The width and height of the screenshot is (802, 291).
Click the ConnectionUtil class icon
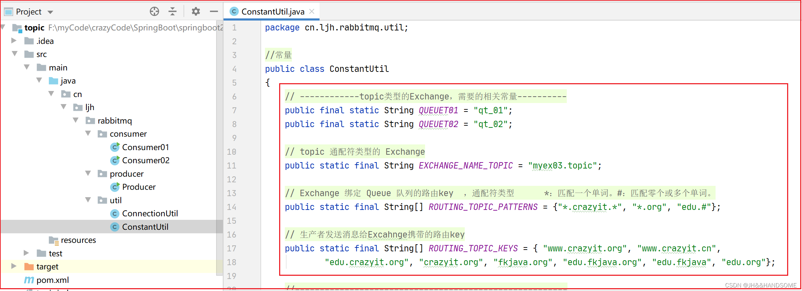(x=115, y=213)
